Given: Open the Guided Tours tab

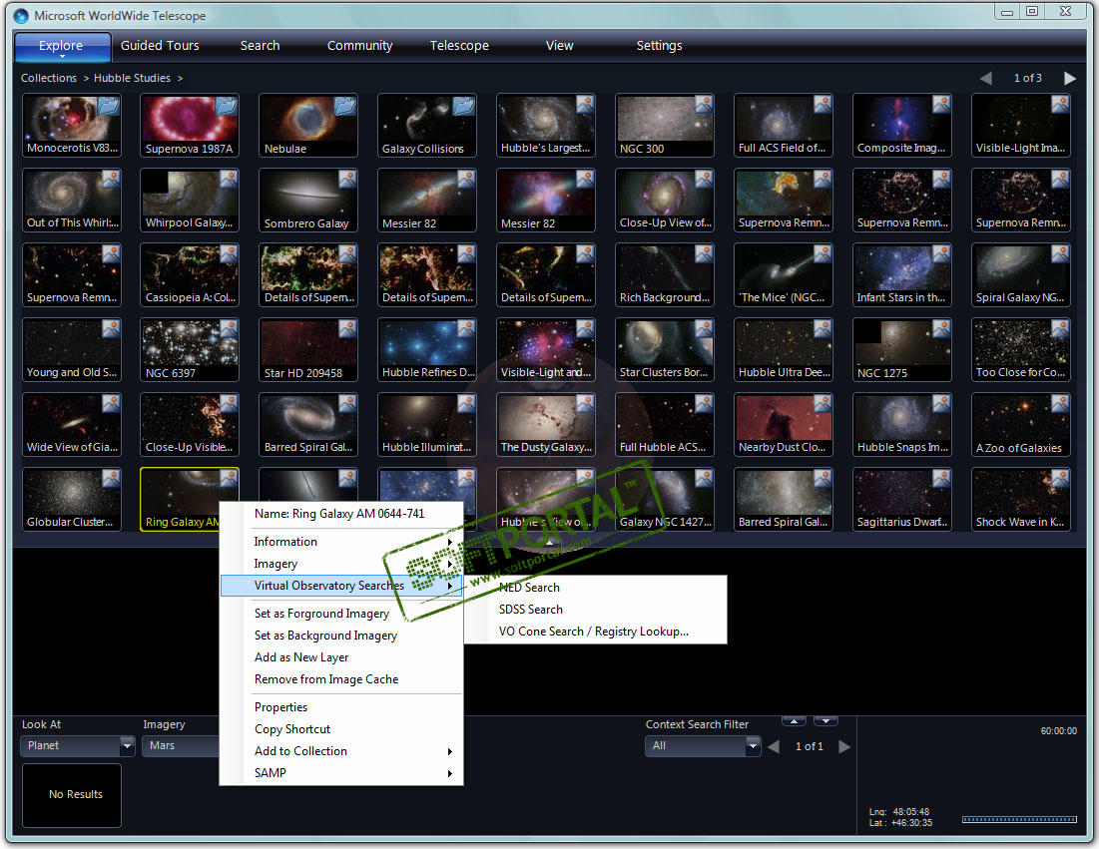Looking at the screenshot, I should pos(160,46).
